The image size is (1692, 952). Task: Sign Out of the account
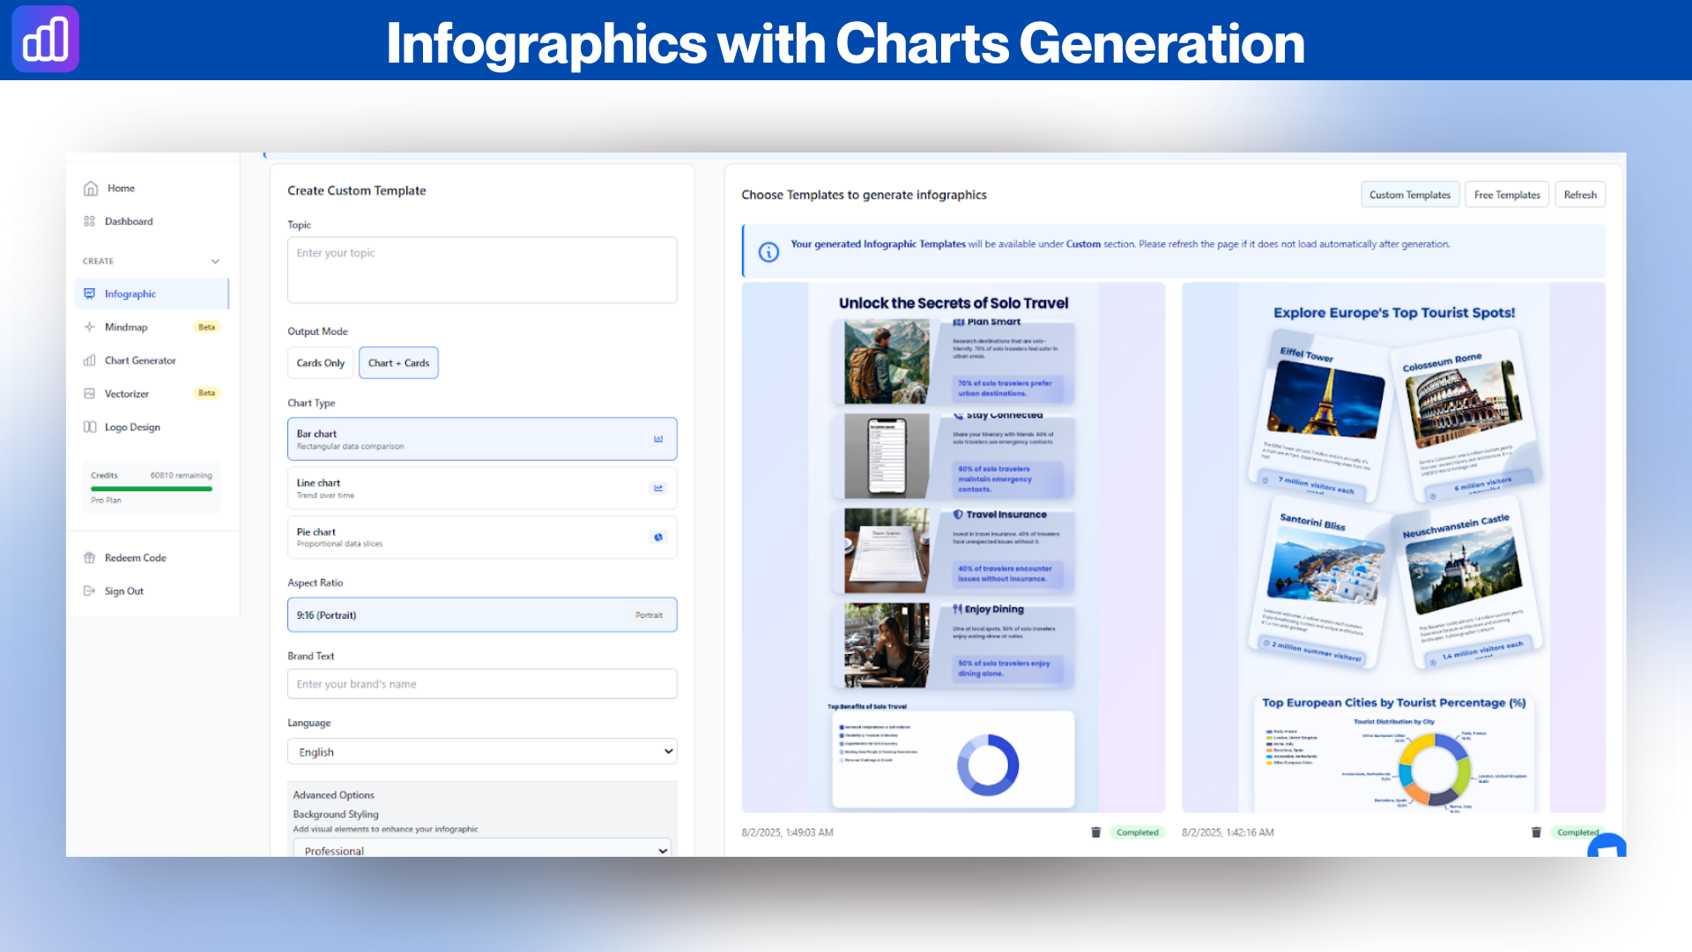pos(124,591)
